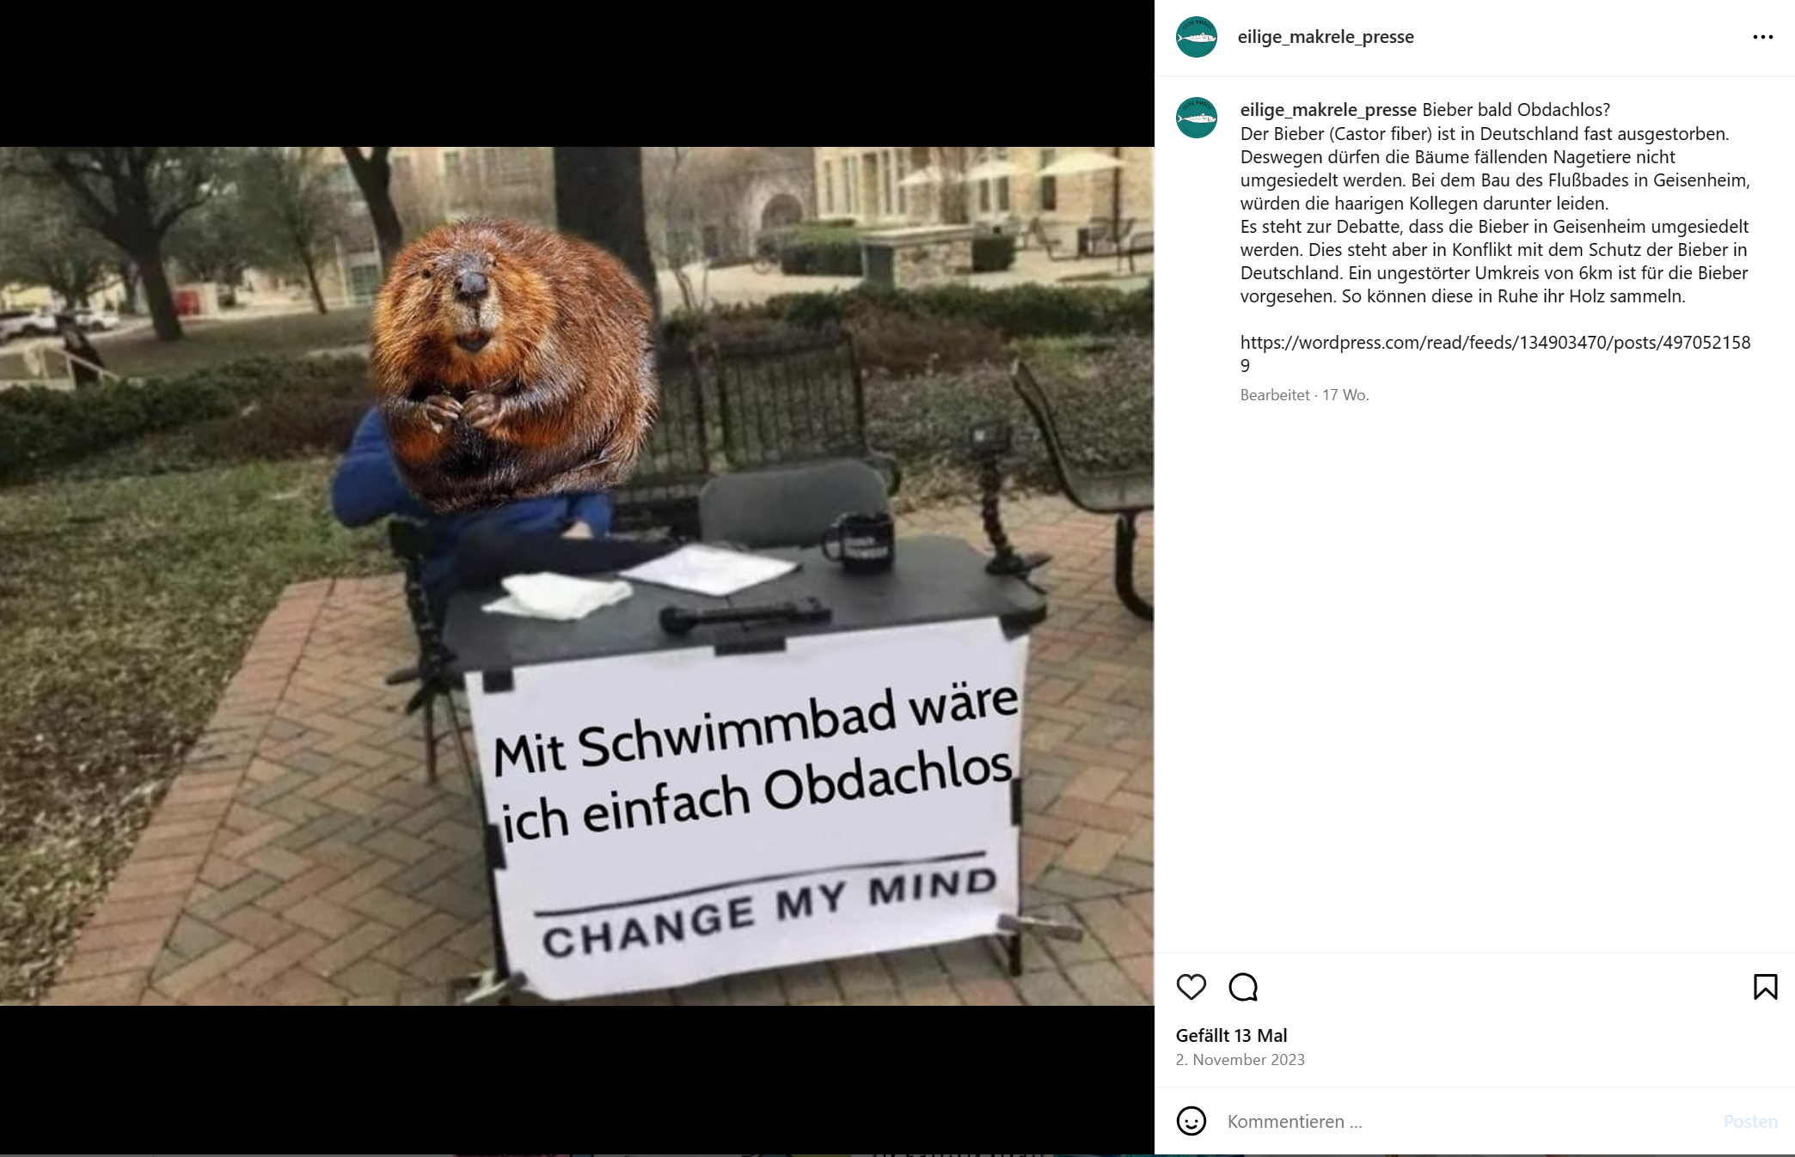
Task: Click the 2. November 2023 date
Action: [x=1240, y=1060]
